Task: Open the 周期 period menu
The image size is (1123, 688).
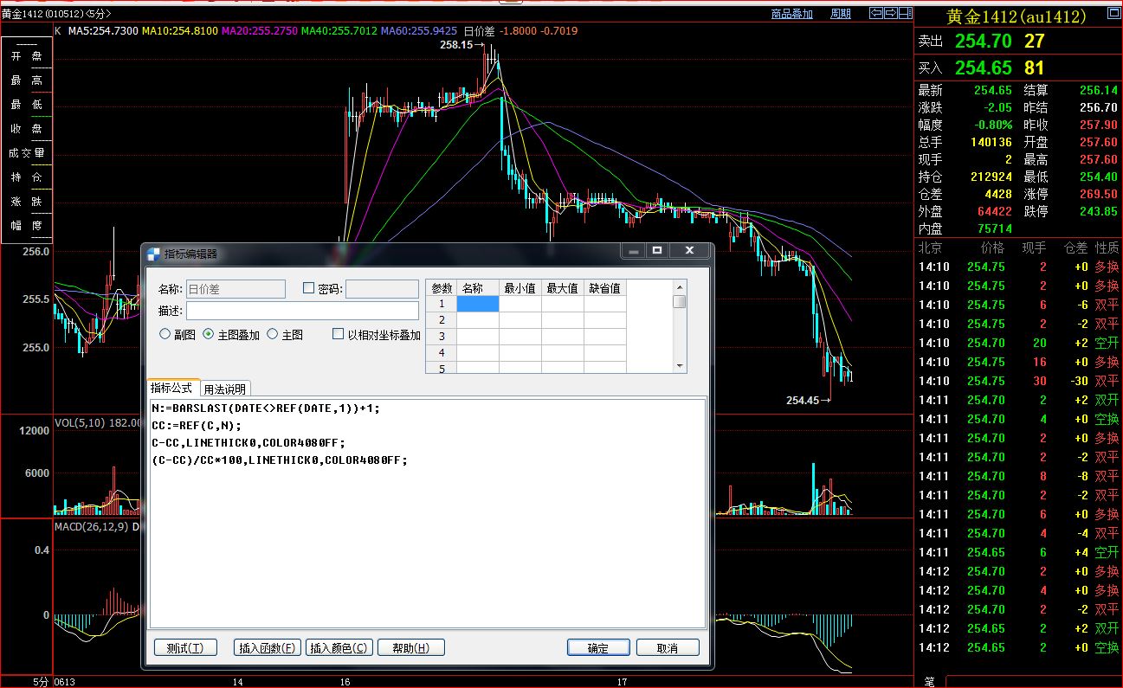Action: pyautogui.click(x=840, y=14)
